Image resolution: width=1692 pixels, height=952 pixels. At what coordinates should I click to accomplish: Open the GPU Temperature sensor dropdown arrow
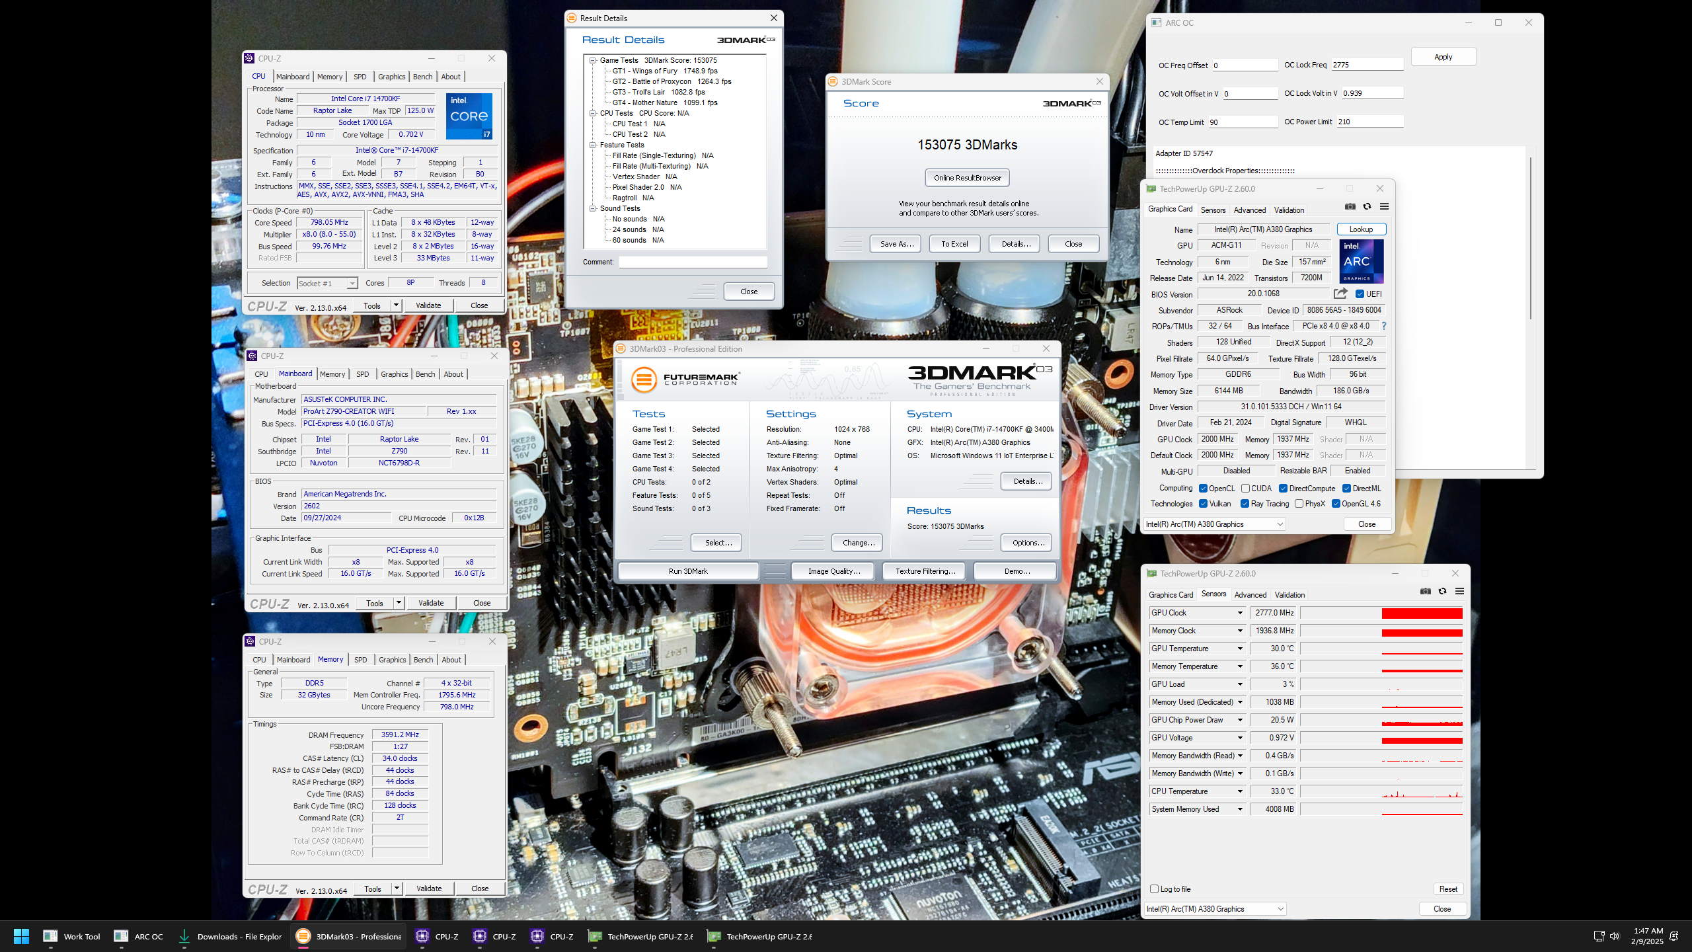point(1240,649)
